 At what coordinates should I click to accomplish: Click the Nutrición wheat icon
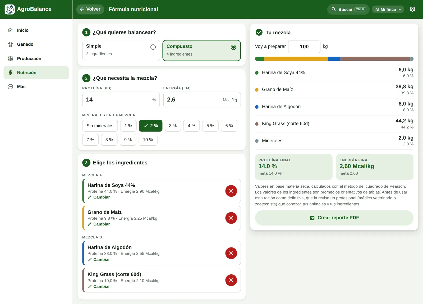pos(10,72)
